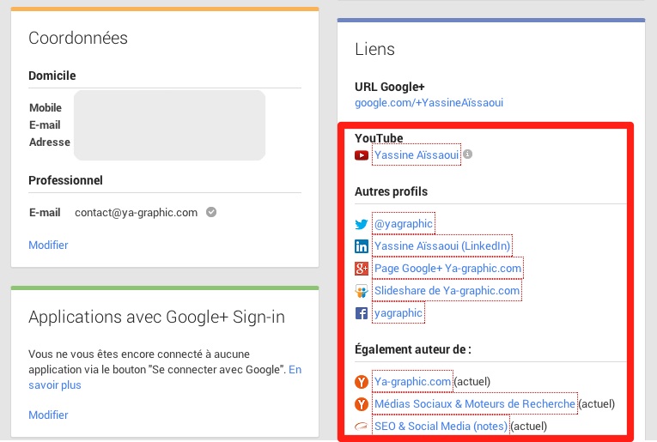
Task: Open the google.com/+YassineAïssaoui URL link
Action: point(429,102)
